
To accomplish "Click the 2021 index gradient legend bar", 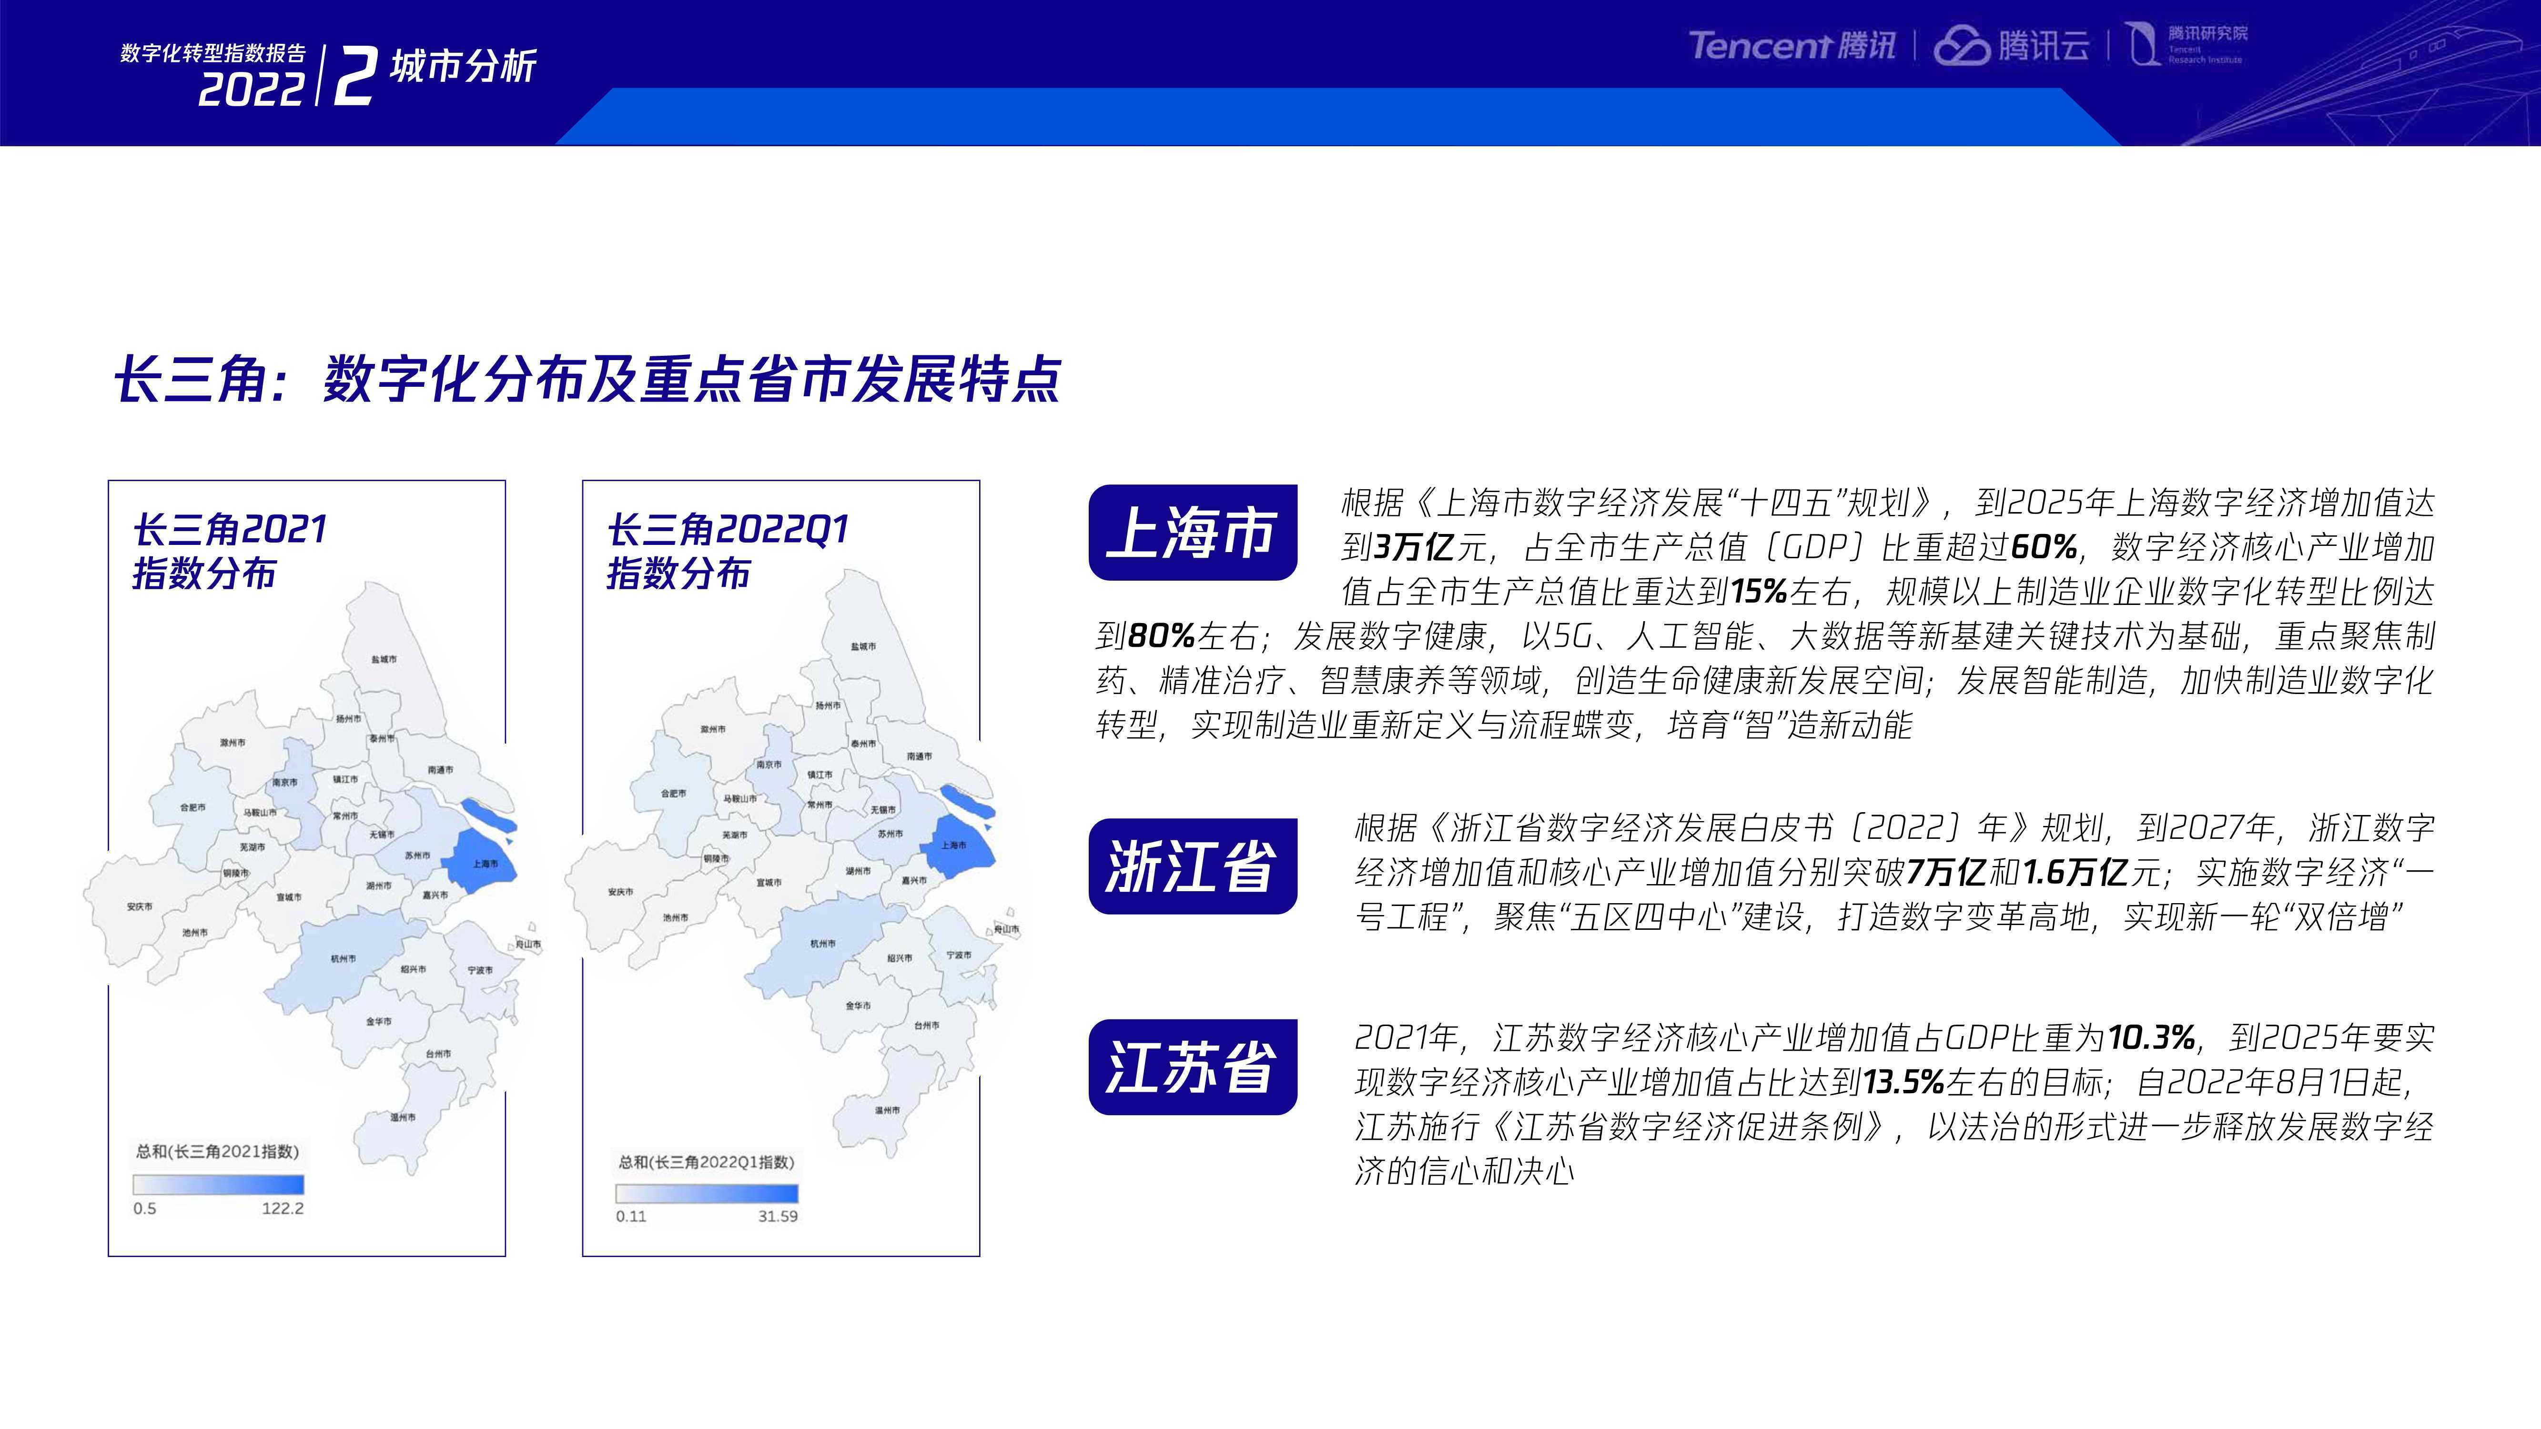I will pos(219,1185).
